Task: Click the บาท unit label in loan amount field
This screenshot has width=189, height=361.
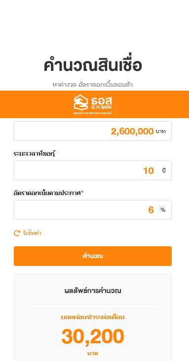Action: pyautogui.click(x=160, y=131)
